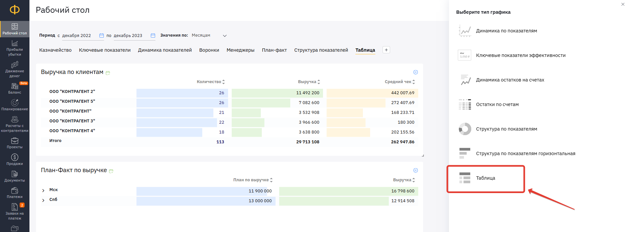Expand the Мск row
The width and height of the screenshot is (628, 232).
click(x=43, y=190)
